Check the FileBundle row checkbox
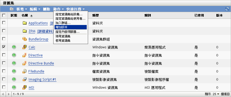This screenshot has height=97, width=231. (x=4, y=71)
